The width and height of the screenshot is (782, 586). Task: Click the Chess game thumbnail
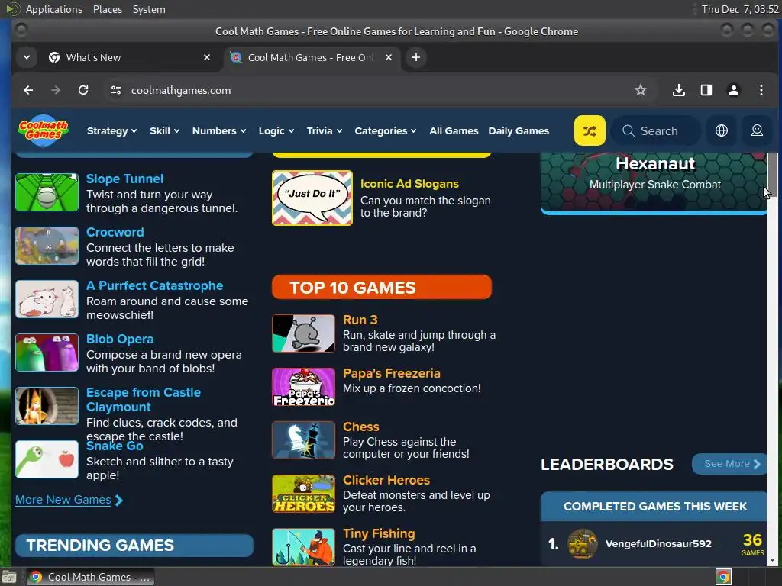point(303,440)
